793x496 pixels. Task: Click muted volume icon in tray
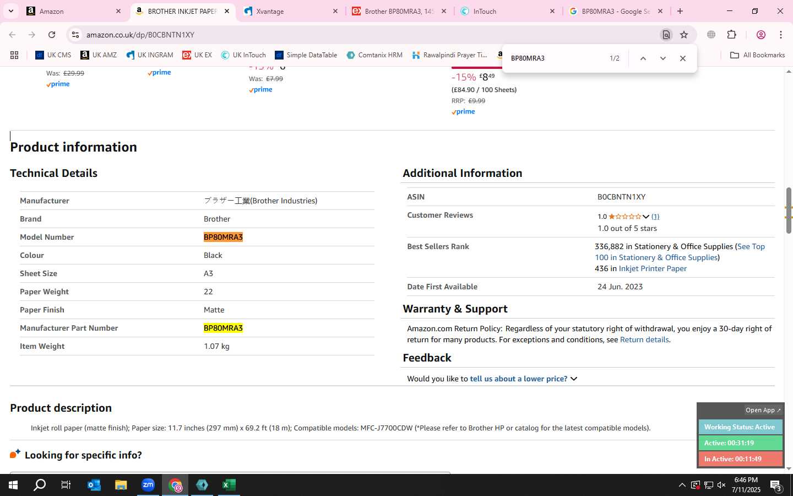(721, 485)
